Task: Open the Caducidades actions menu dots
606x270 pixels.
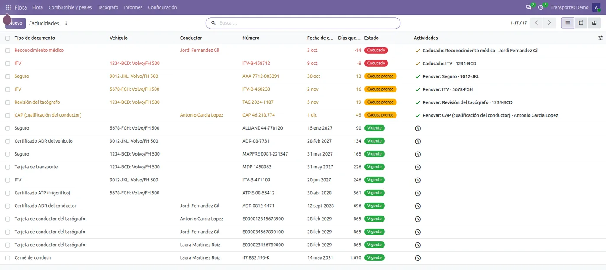Action: pos(66,23)
